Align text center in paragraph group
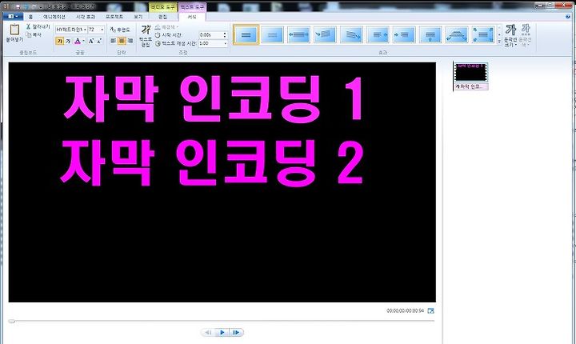The width and height of the screenshot is (576, 344). coord(122,41)
